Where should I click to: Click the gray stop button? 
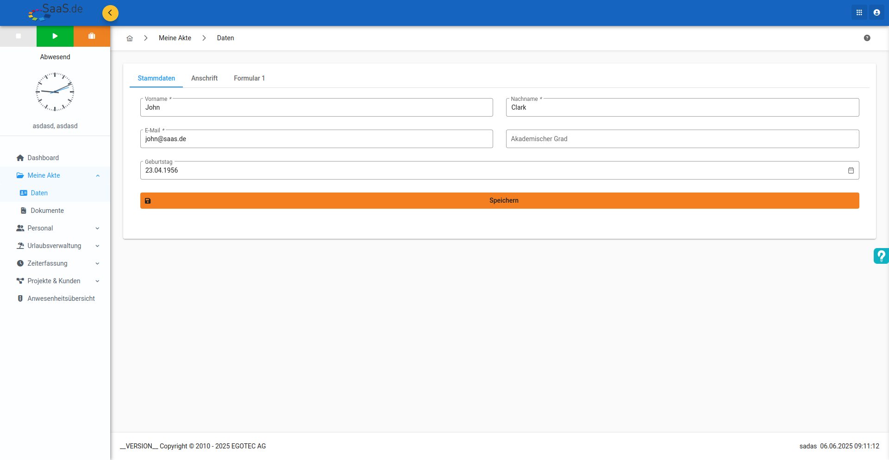[19, 36]
